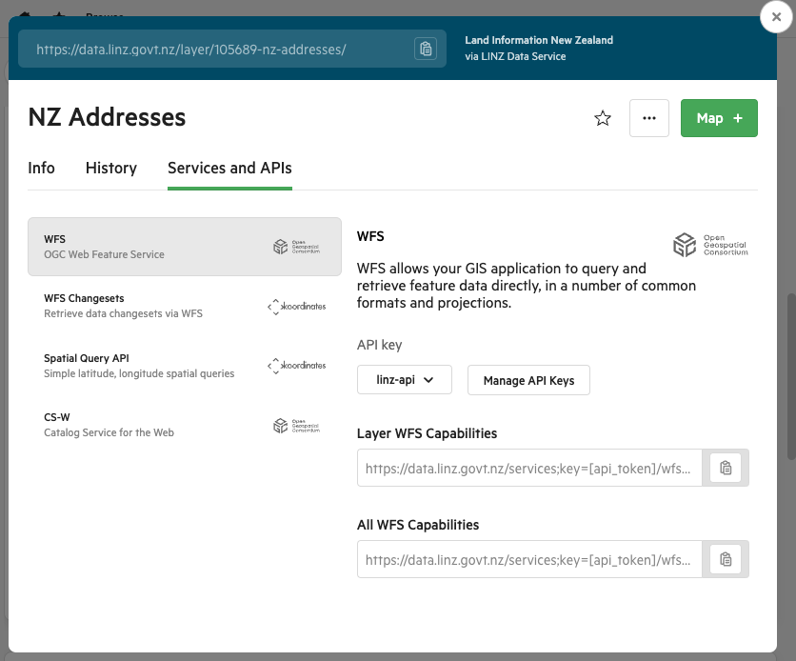Click the API key label
This screenshot has width=796, height=661.
tap(379, 345)
